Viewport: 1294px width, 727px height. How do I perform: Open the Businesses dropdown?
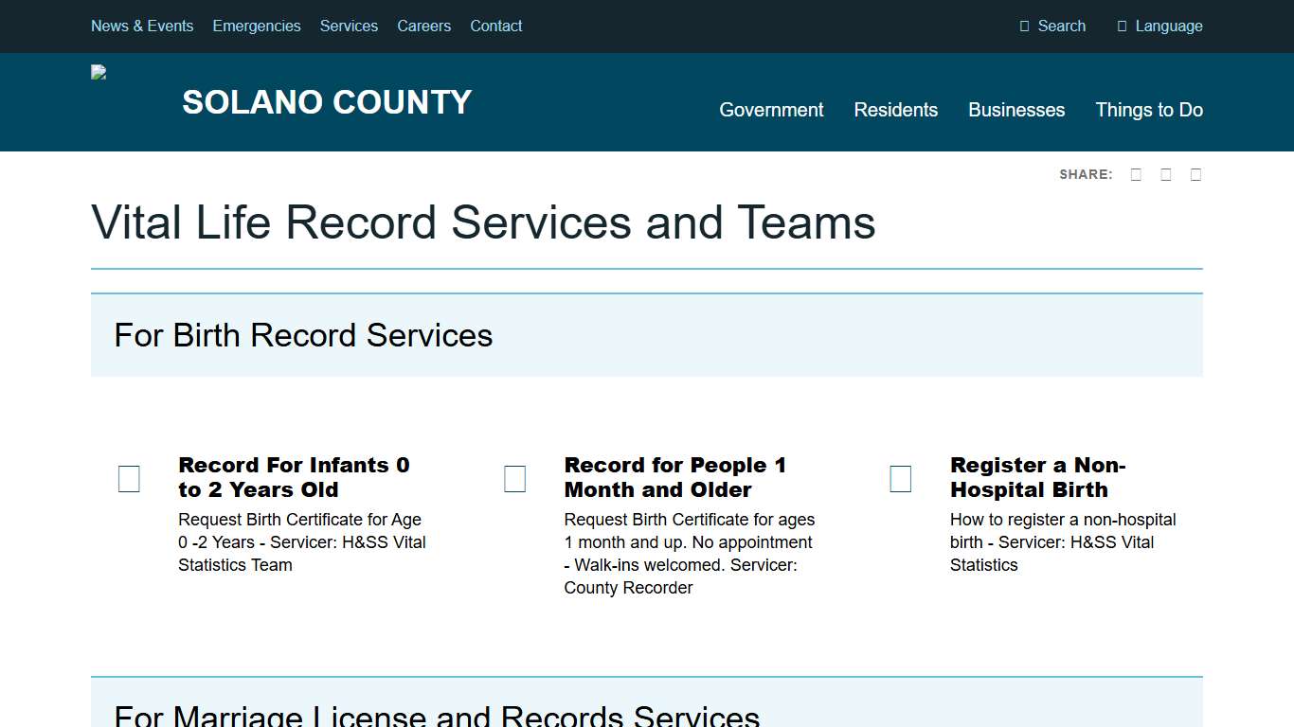[1016, 110]
